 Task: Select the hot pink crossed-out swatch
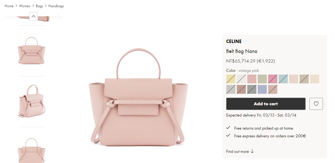[x=273, y=79]
